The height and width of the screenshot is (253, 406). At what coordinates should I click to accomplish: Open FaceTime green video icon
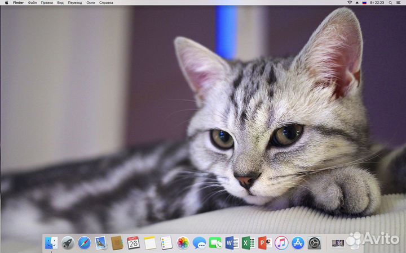pos(215,243)
